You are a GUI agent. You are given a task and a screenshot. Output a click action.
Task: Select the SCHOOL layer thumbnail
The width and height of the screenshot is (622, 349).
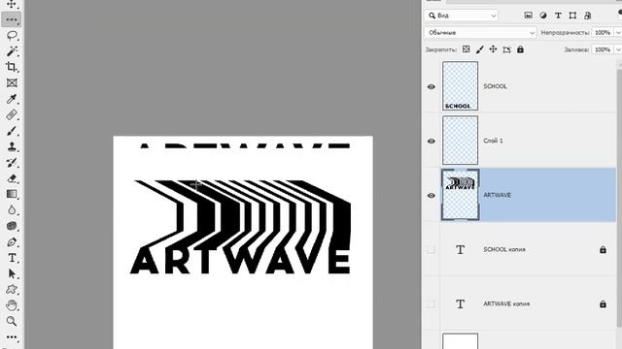[460, 86]
